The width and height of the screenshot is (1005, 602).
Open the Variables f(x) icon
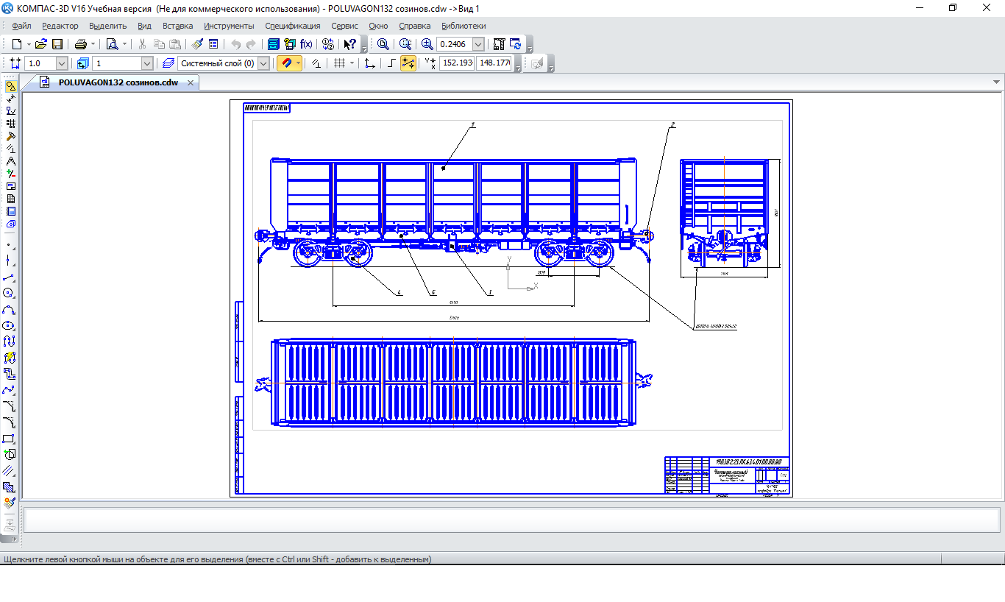click(x=306, y=44)
